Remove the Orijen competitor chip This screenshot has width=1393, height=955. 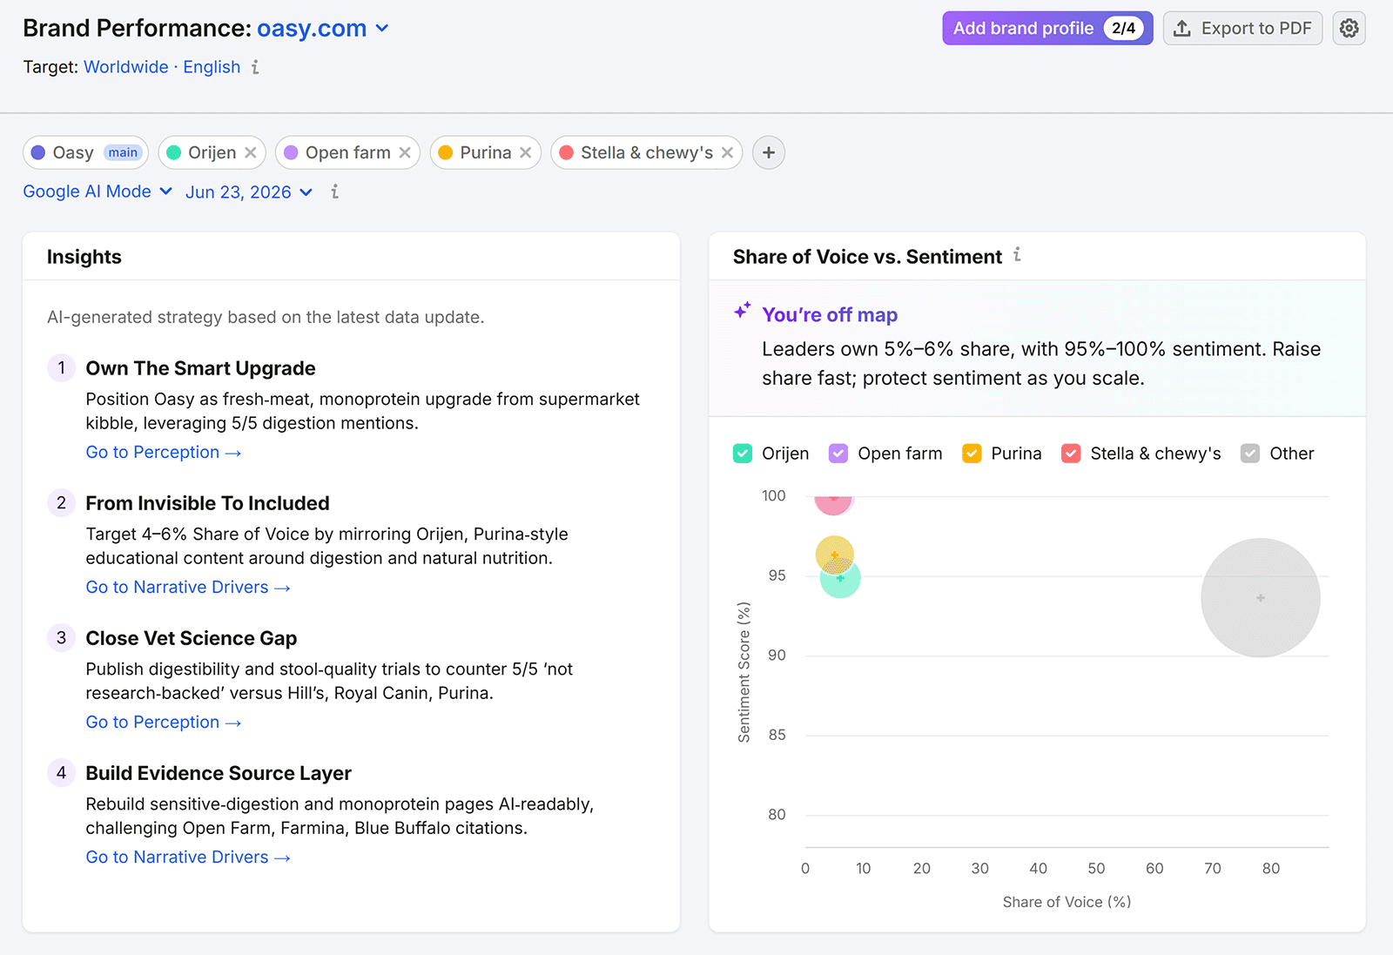coord(251,152)
